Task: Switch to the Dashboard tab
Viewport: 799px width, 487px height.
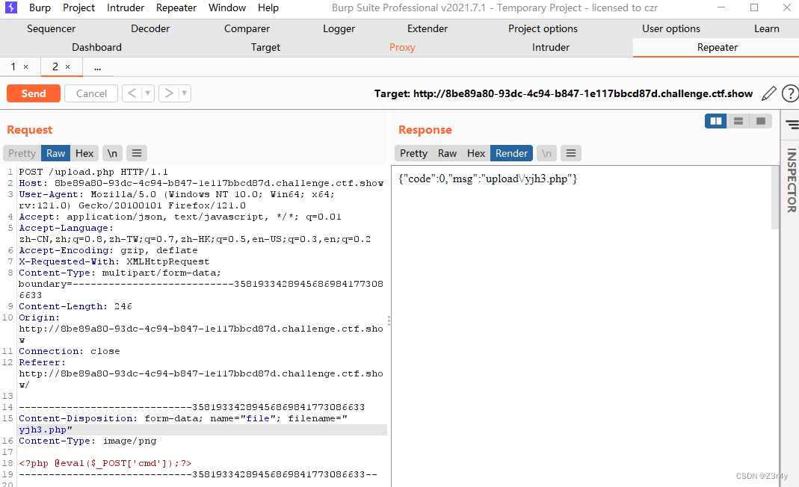Action: [96, 47]
